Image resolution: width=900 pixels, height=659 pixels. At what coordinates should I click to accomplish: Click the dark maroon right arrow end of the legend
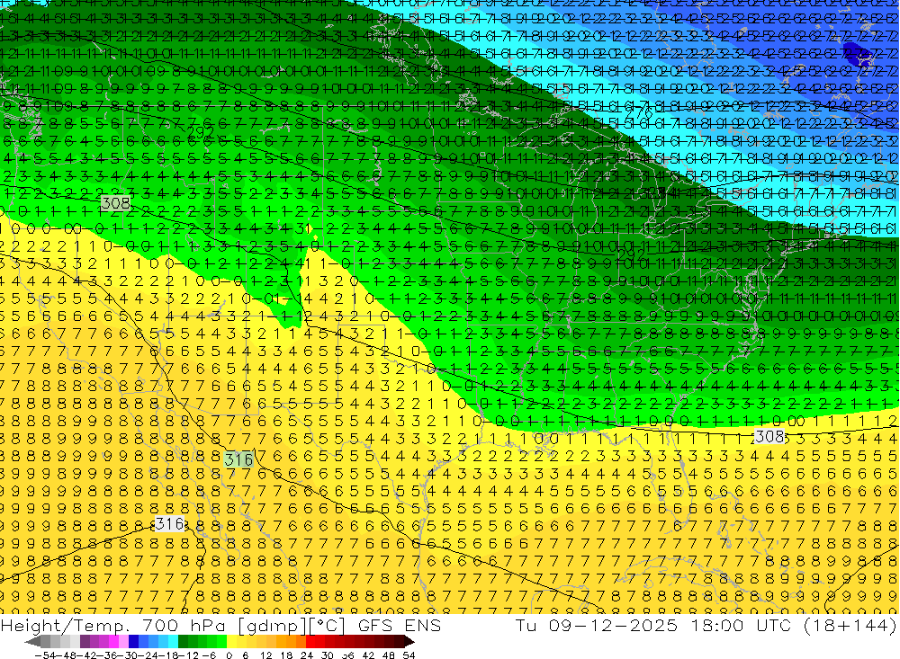coord(409,642)
